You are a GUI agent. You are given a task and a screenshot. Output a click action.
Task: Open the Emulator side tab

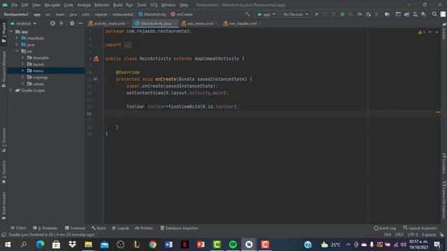(x=444, y=163)
